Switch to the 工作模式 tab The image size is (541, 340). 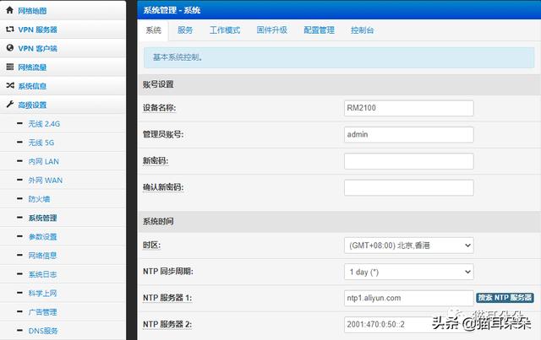click(x=225, y=30)
